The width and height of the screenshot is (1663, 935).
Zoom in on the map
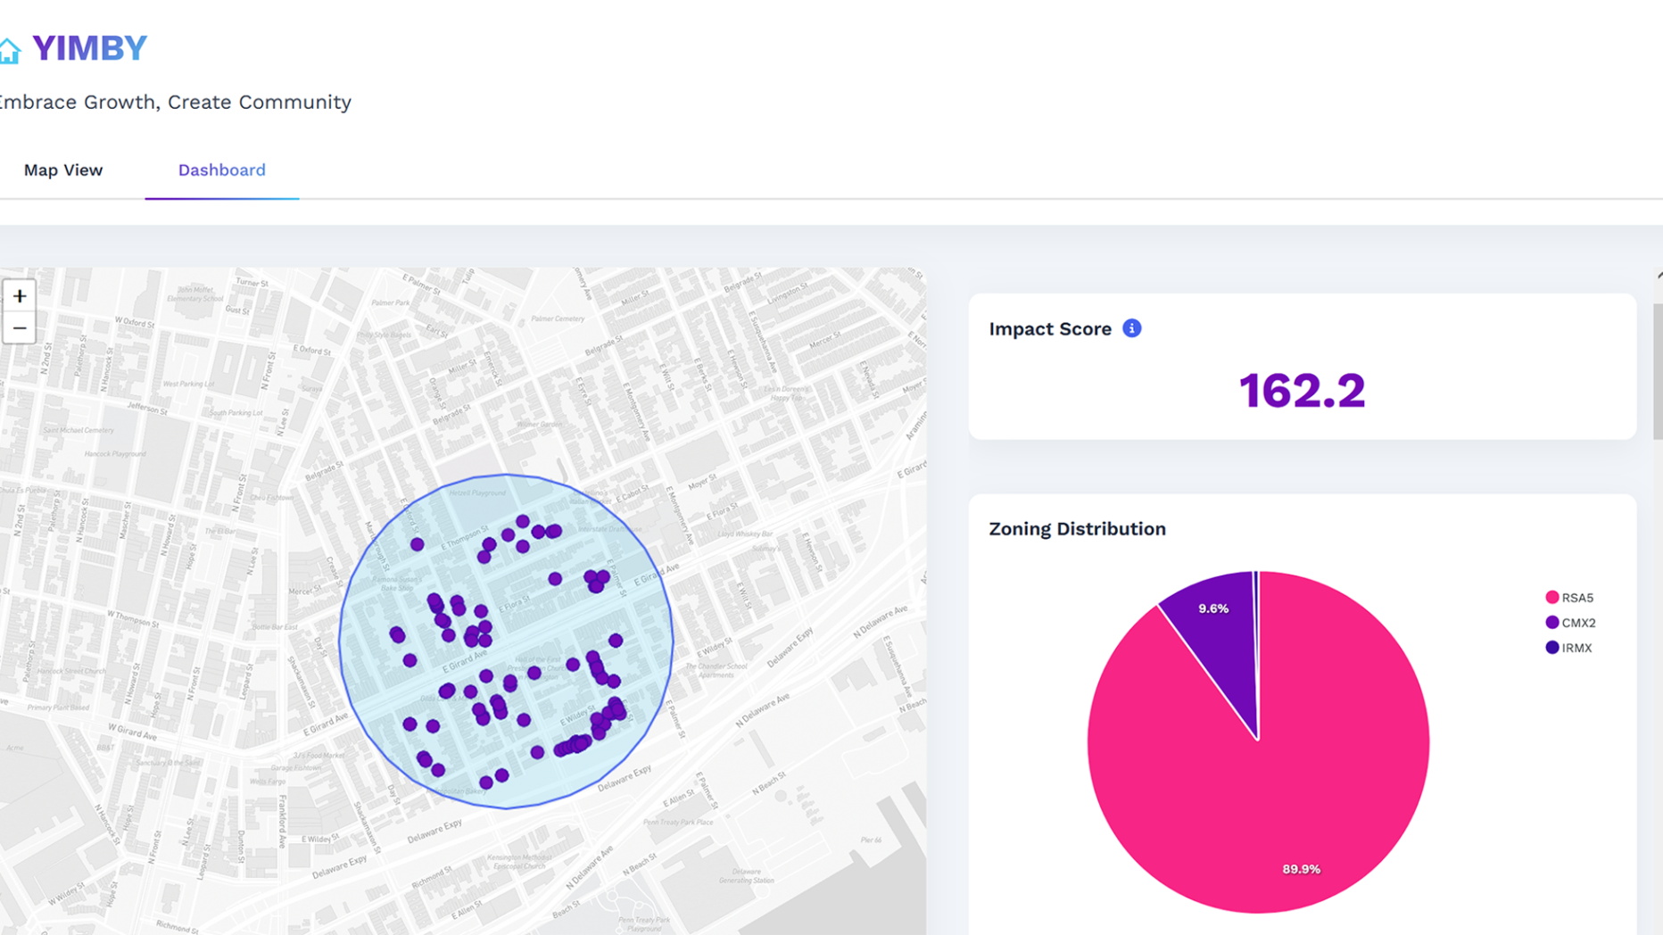20,296
